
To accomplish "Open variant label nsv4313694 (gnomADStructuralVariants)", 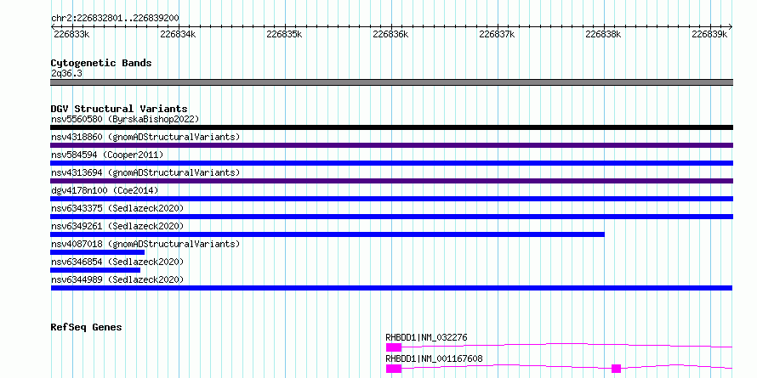I will pos(145,172).
